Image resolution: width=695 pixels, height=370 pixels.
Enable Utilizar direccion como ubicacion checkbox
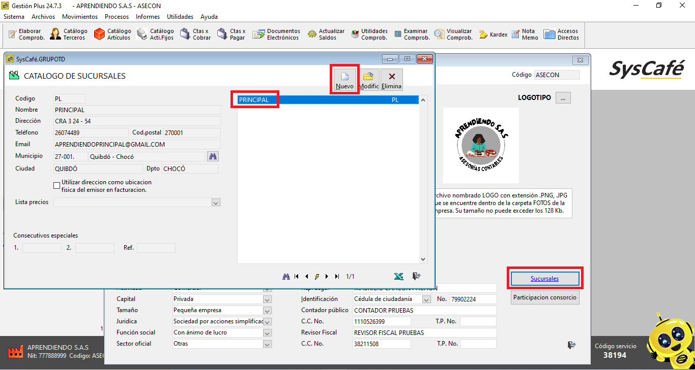pyautogui.click(x=57, y=186)
